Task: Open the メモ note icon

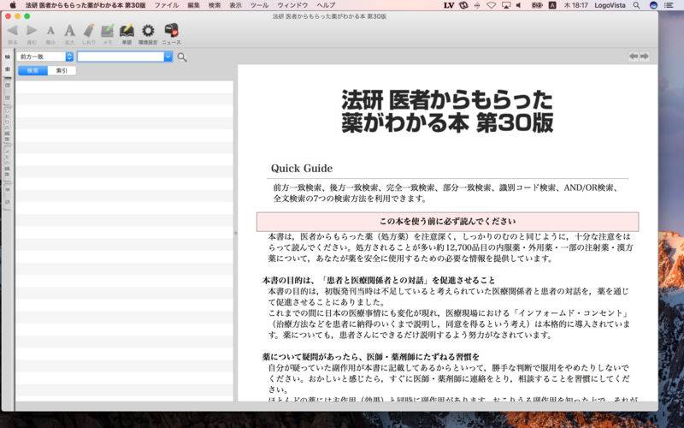Action: (108, 31)
